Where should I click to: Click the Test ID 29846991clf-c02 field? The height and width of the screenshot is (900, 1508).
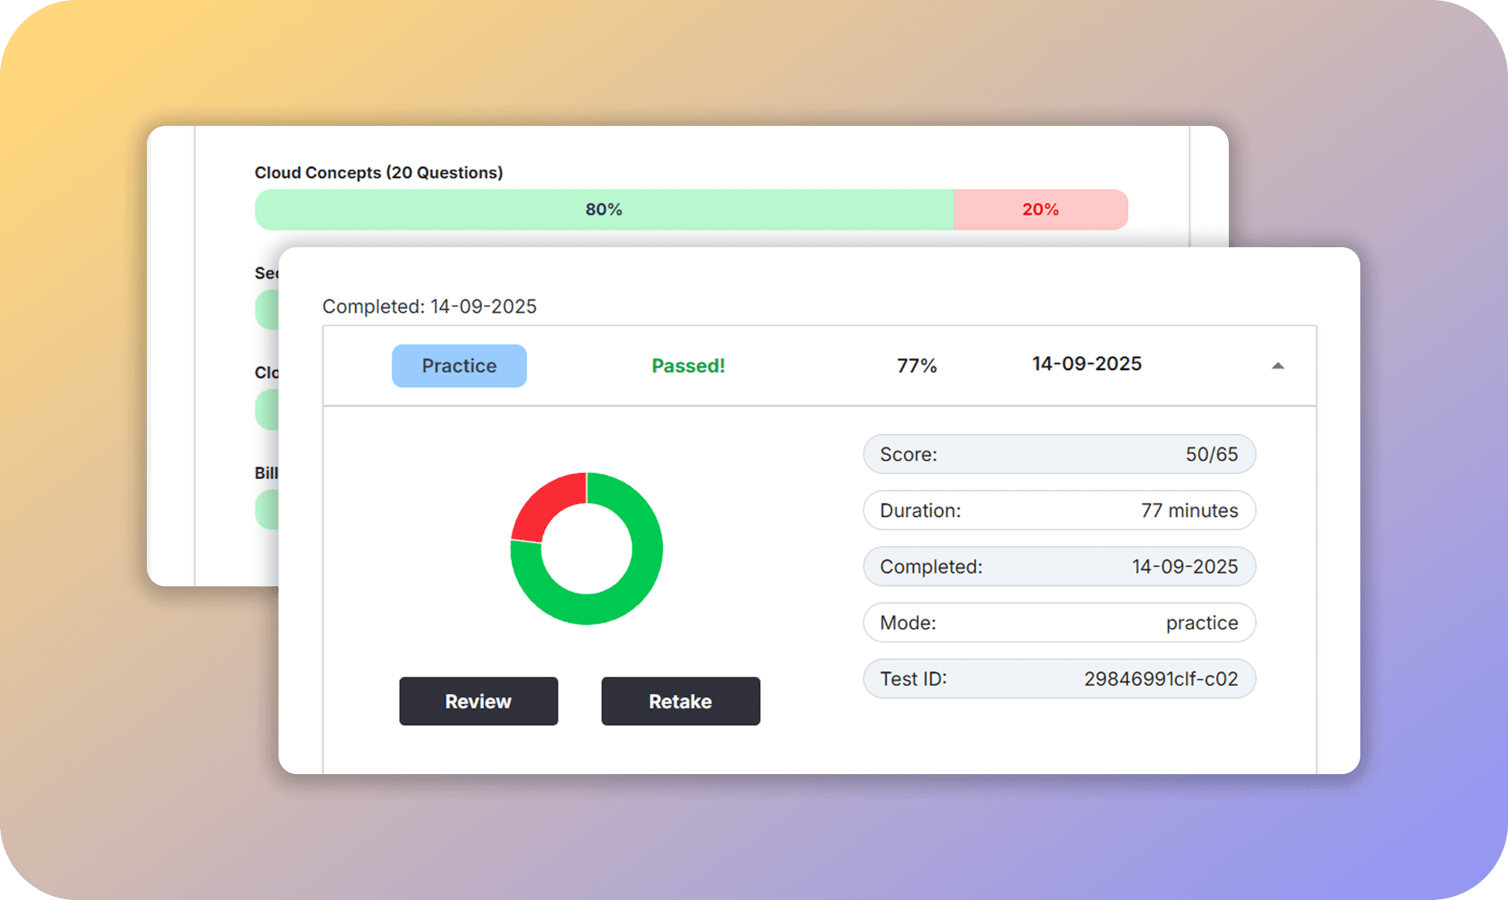pos(1059,678)
